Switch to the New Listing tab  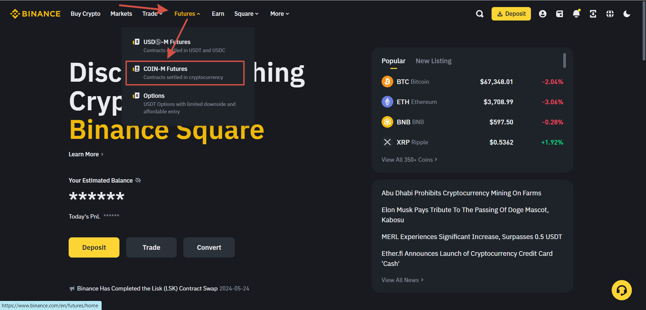(x=433, y=61)
